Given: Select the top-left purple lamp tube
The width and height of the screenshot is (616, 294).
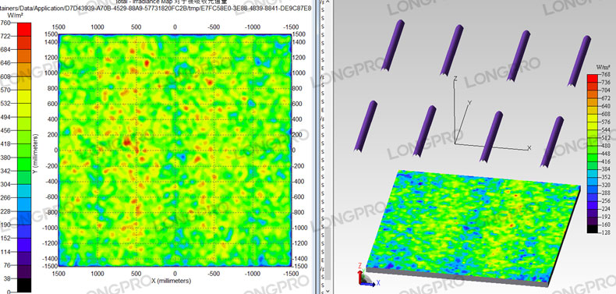Looking at the screenshot, I should tap(392, 45).
